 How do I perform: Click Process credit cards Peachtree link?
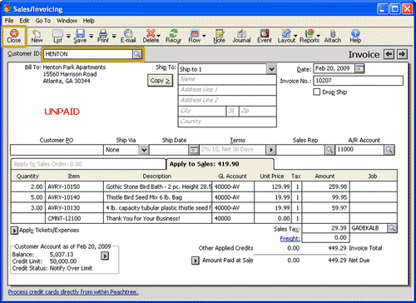[x=73, y=292]
